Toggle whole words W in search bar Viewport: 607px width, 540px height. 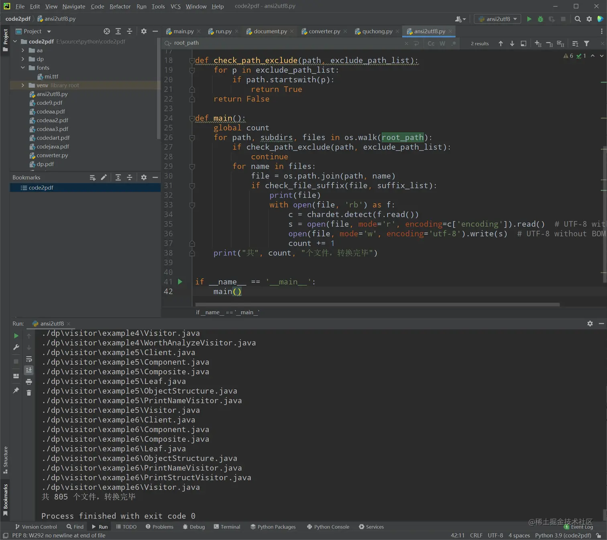click(442, 43)
